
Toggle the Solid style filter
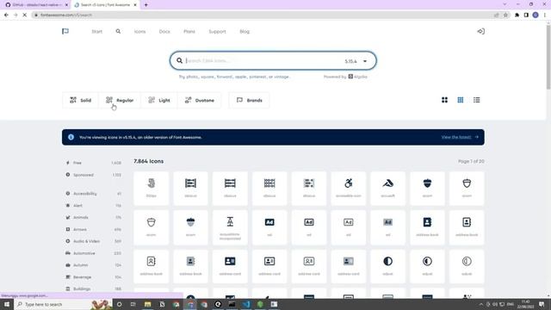80,100
